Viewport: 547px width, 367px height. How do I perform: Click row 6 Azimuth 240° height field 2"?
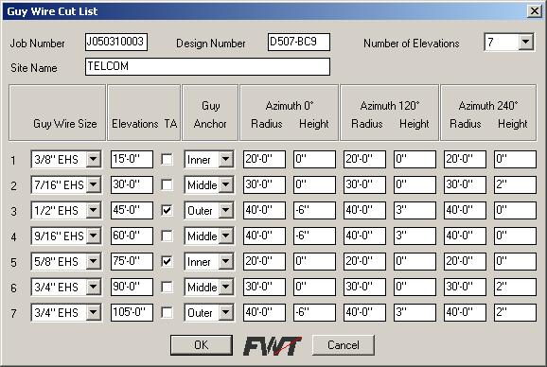click(515, 287)
